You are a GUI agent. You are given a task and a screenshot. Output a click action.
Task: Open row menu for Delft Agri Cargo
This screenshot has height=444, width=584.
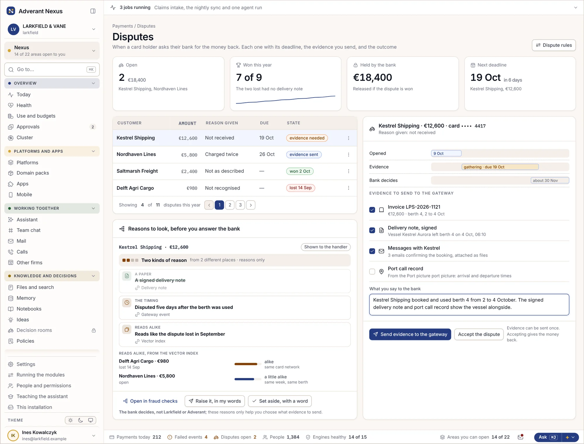click(x=348, y=188)
